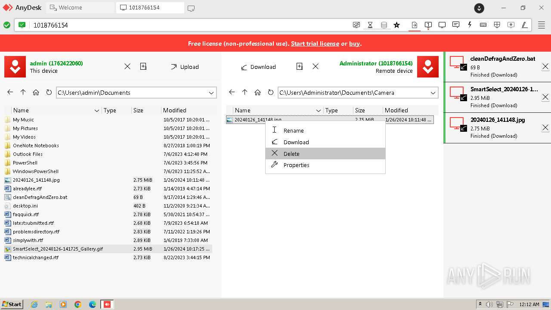This screenshot has height=310, width=551.
Task: Open the lightning actions icon
Action: click(x=470, y=25)
